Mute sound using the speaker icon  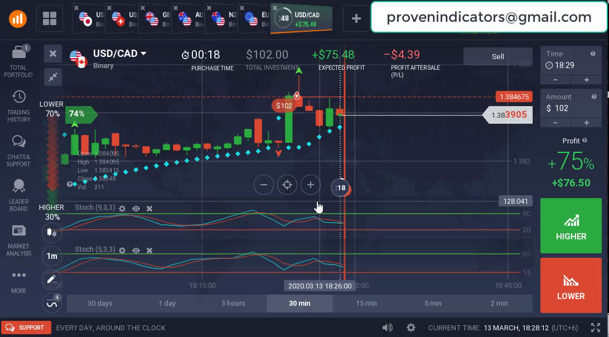(x=387, y=328)
